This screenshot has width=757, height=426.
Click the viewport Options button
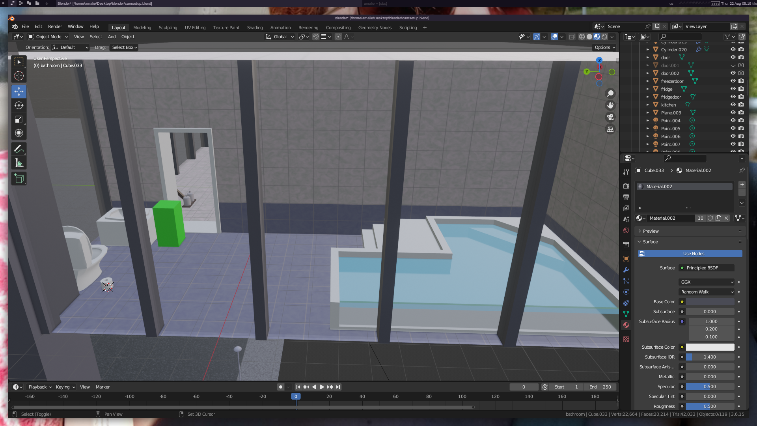605,47
